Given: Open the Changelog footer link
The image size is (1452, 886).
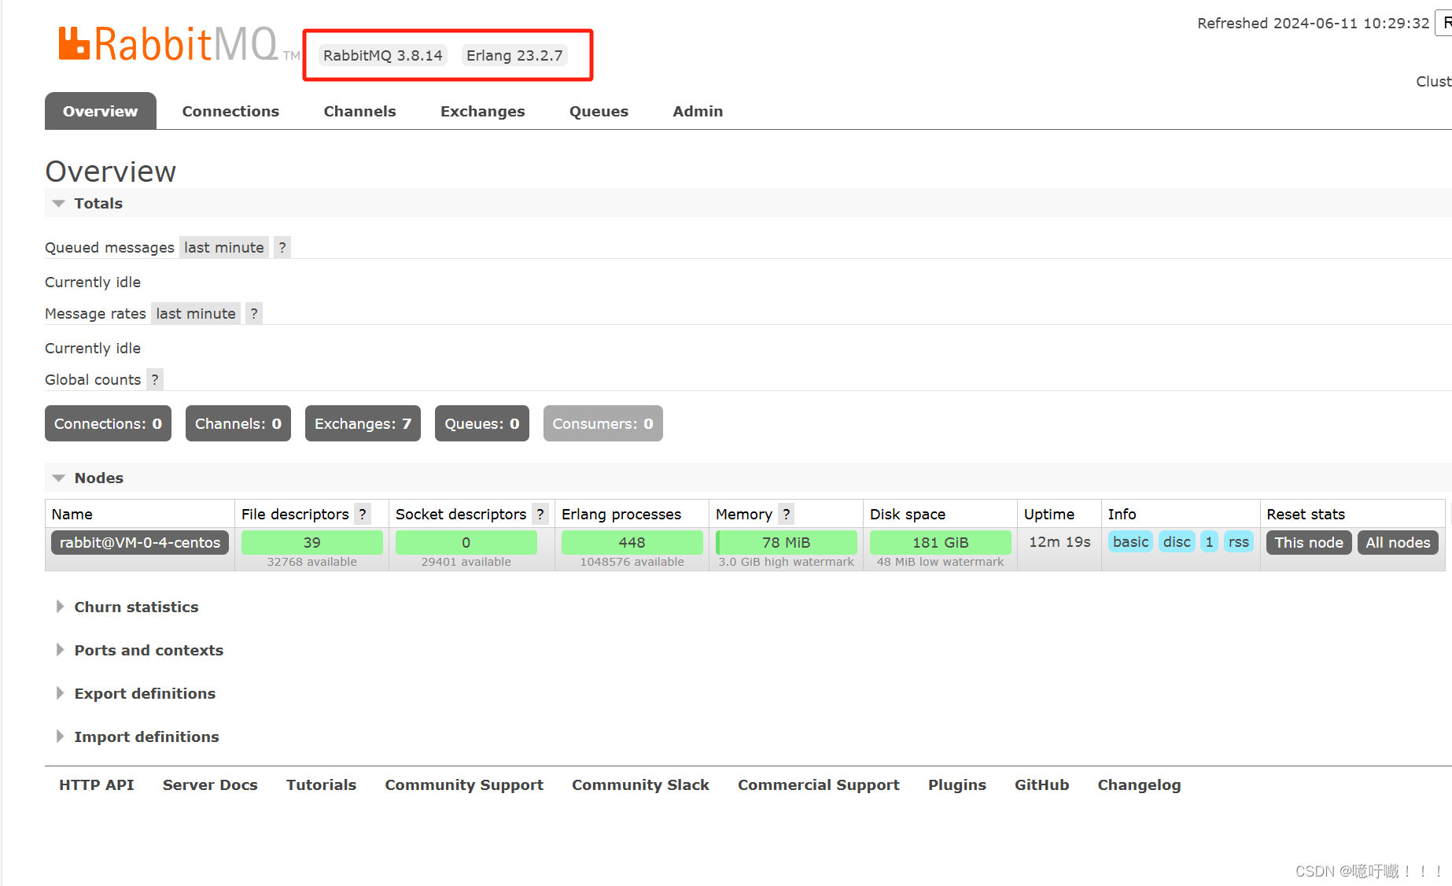Looking at the screenshot, I should (x=1139, y=784).
